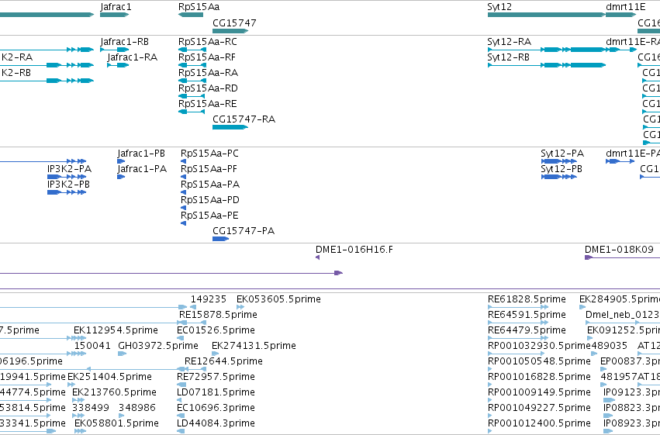Select protein Jafrac1-PB

coord(121,161)
